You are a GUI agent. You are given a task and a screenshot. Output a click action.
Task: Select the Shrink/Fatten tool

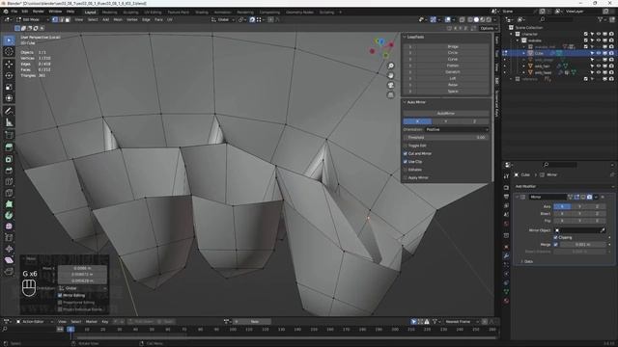pyautogui.click(x=9, y=249)
